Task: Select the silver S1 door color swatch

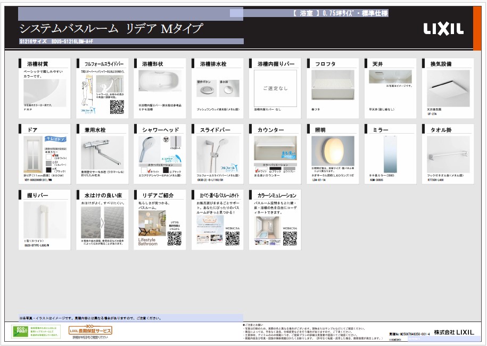Action: (x=48, y=163)
